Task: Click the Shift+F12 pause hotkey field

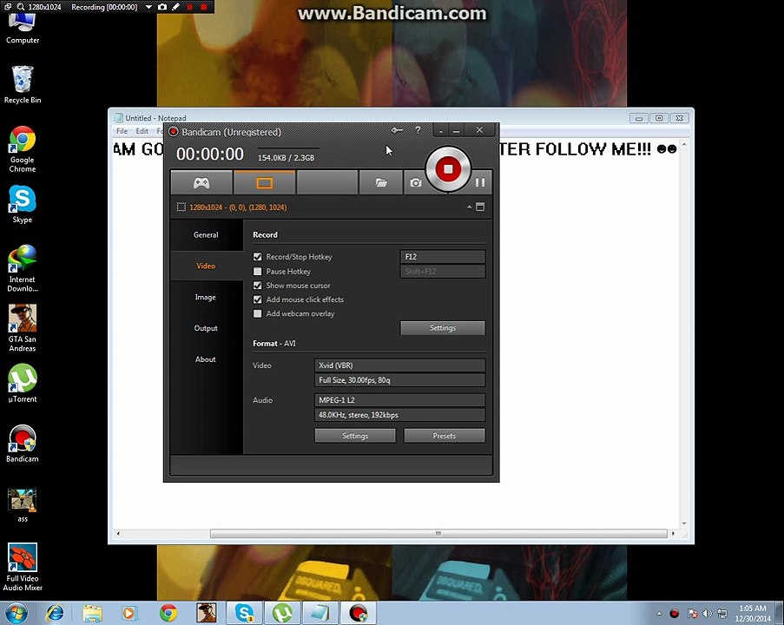Action: pyautogui.click(x=443, y=271)
